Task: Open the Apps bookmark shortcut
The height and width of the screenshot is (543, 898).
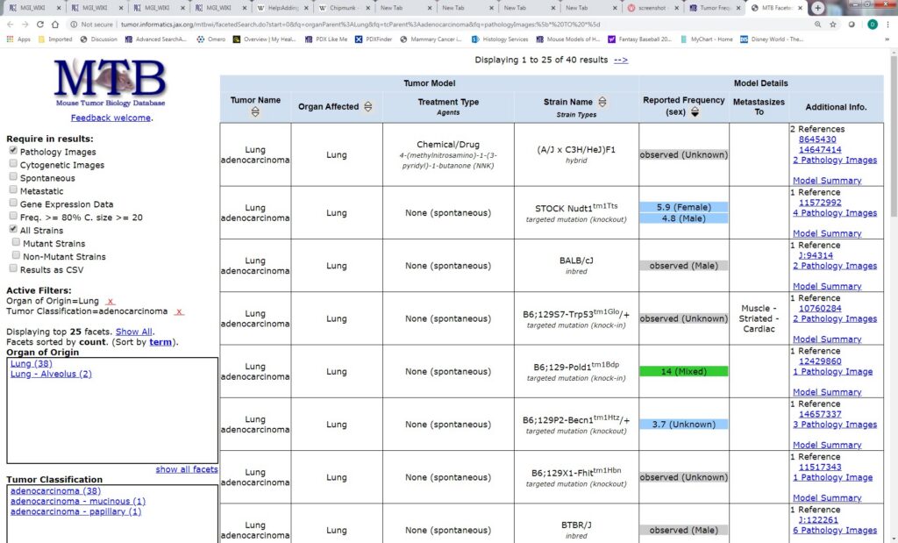Action: click(x=18, y=39)
